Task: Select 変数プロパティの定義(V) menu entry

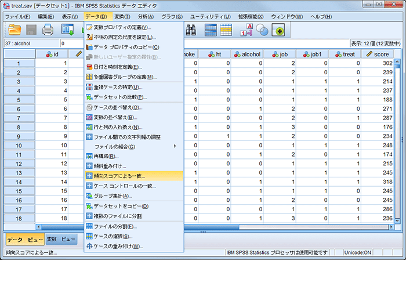Action: (x=134, y=27)
